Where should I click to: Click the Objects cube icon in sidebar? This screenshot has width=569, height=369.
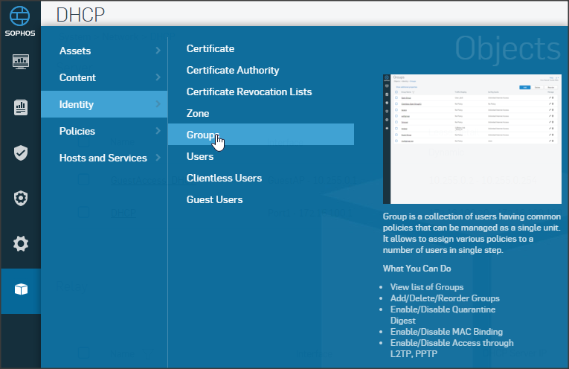[x=21, y=289]
